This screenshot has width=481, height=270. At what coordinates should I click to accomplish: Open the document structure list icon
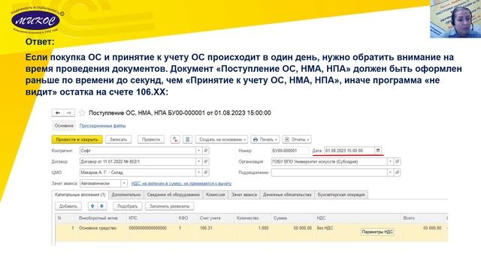[187, 139]
